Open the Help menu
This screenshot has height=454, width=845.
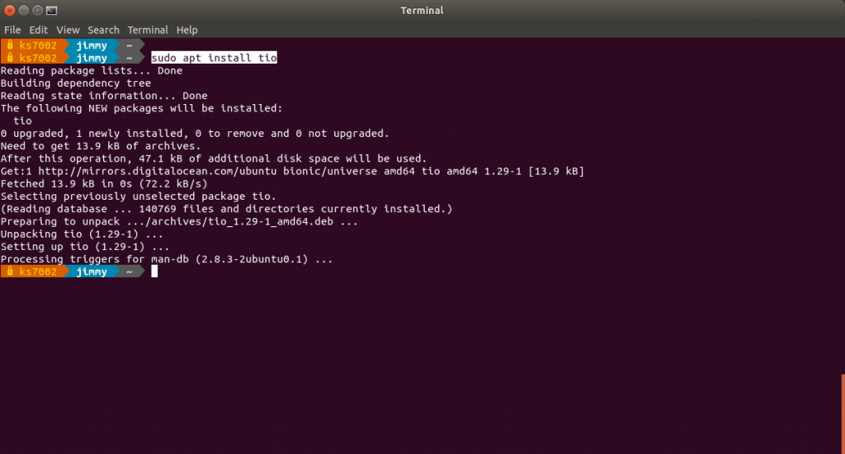click(187, 30)
